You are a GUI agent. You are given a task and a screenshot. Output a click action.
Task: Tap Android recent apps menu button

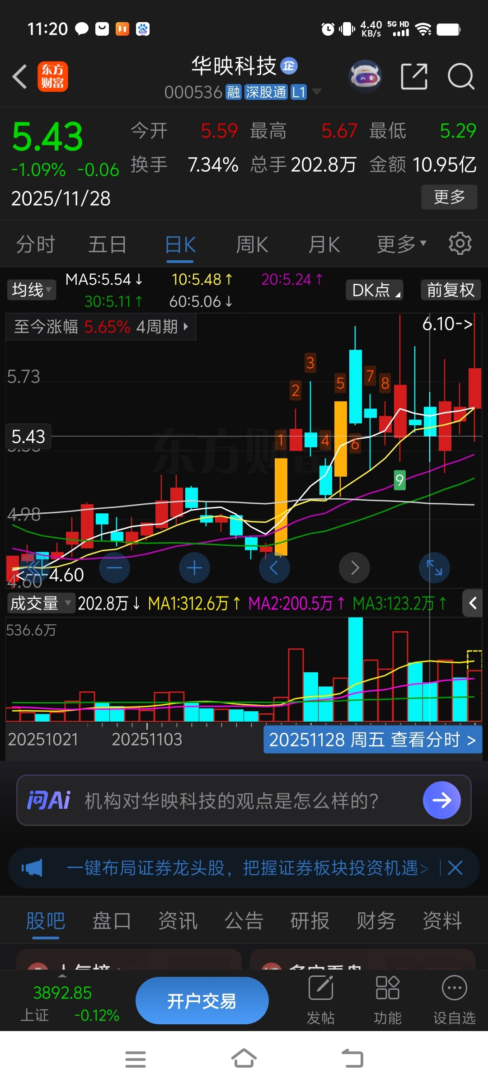pyautogui.click(x=136, y=1059)
